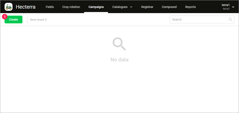Click the Hecterra tractor logo icon
The height and width of the screenshot is (113, 239).
(9, 7)
